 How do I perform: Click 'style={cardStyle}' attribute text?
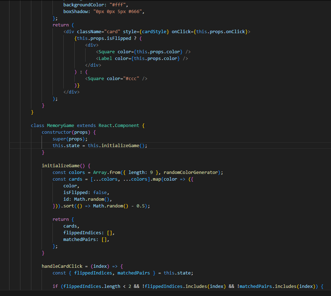click(x=146, y=32)
